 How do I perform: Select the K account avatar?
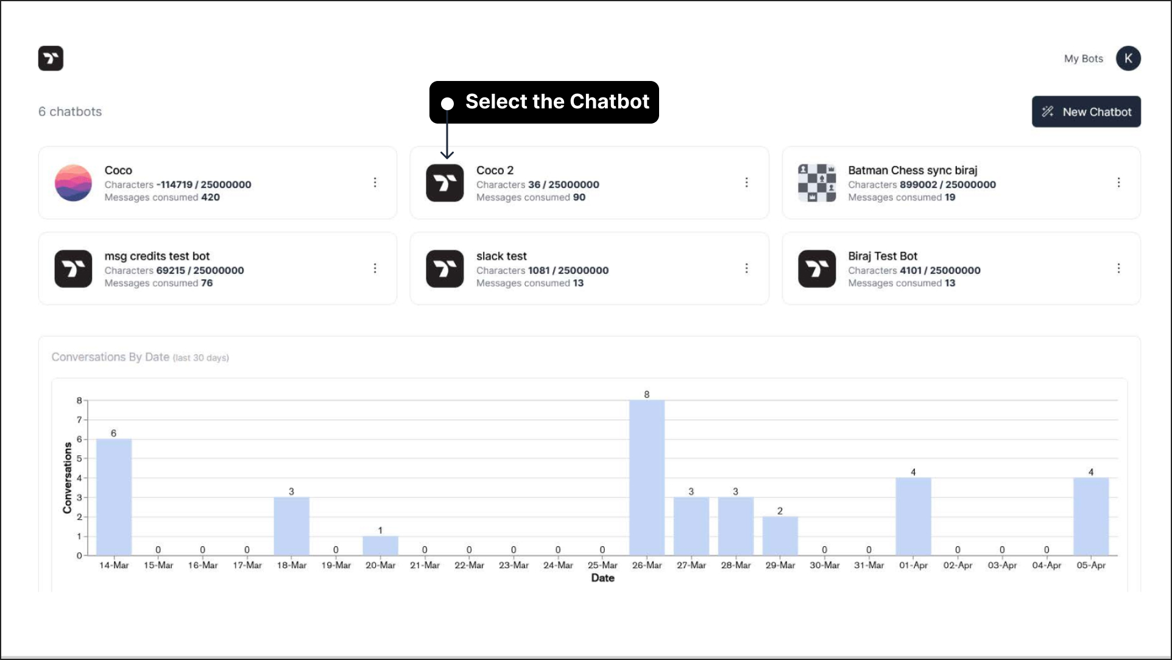1128,57
